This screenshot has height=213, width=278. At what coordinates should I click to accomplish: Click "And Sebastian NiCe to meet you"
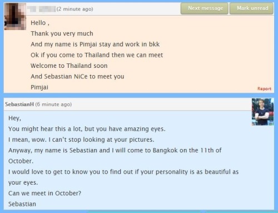tap(77, 77)
